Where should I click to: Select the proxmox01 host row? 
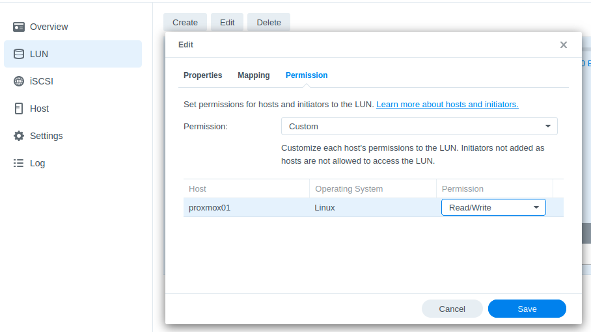[x=247, y=208]
